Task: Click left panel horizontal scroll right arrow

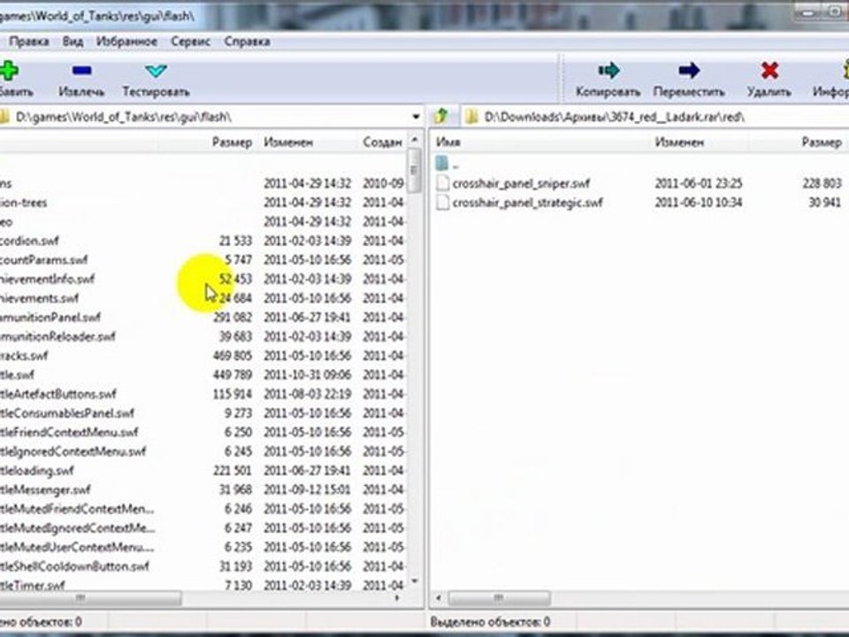Action: click(x=398, y=598)
